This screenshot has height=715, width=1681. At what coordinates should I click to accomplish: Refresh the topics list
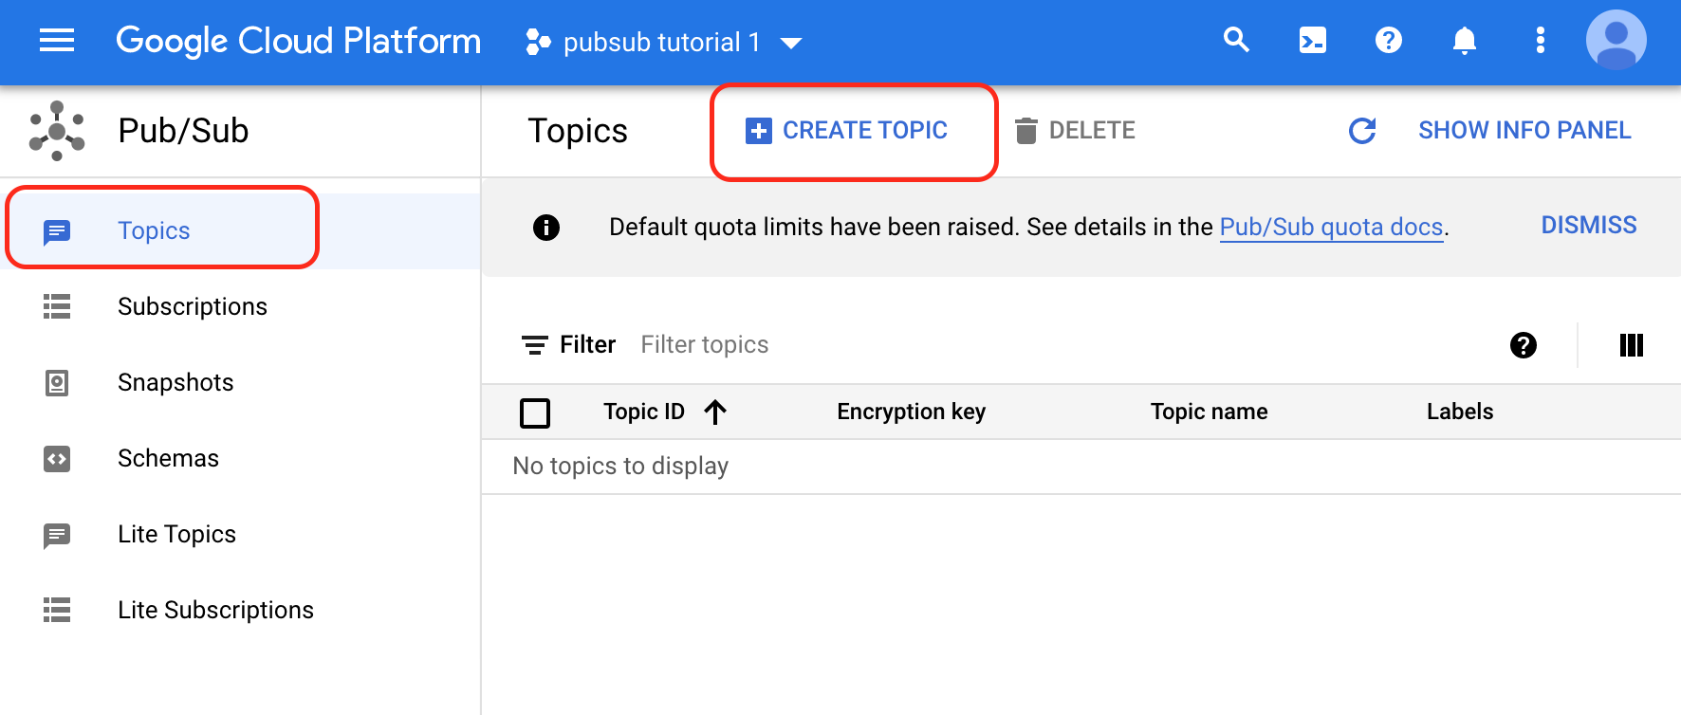1362,131
